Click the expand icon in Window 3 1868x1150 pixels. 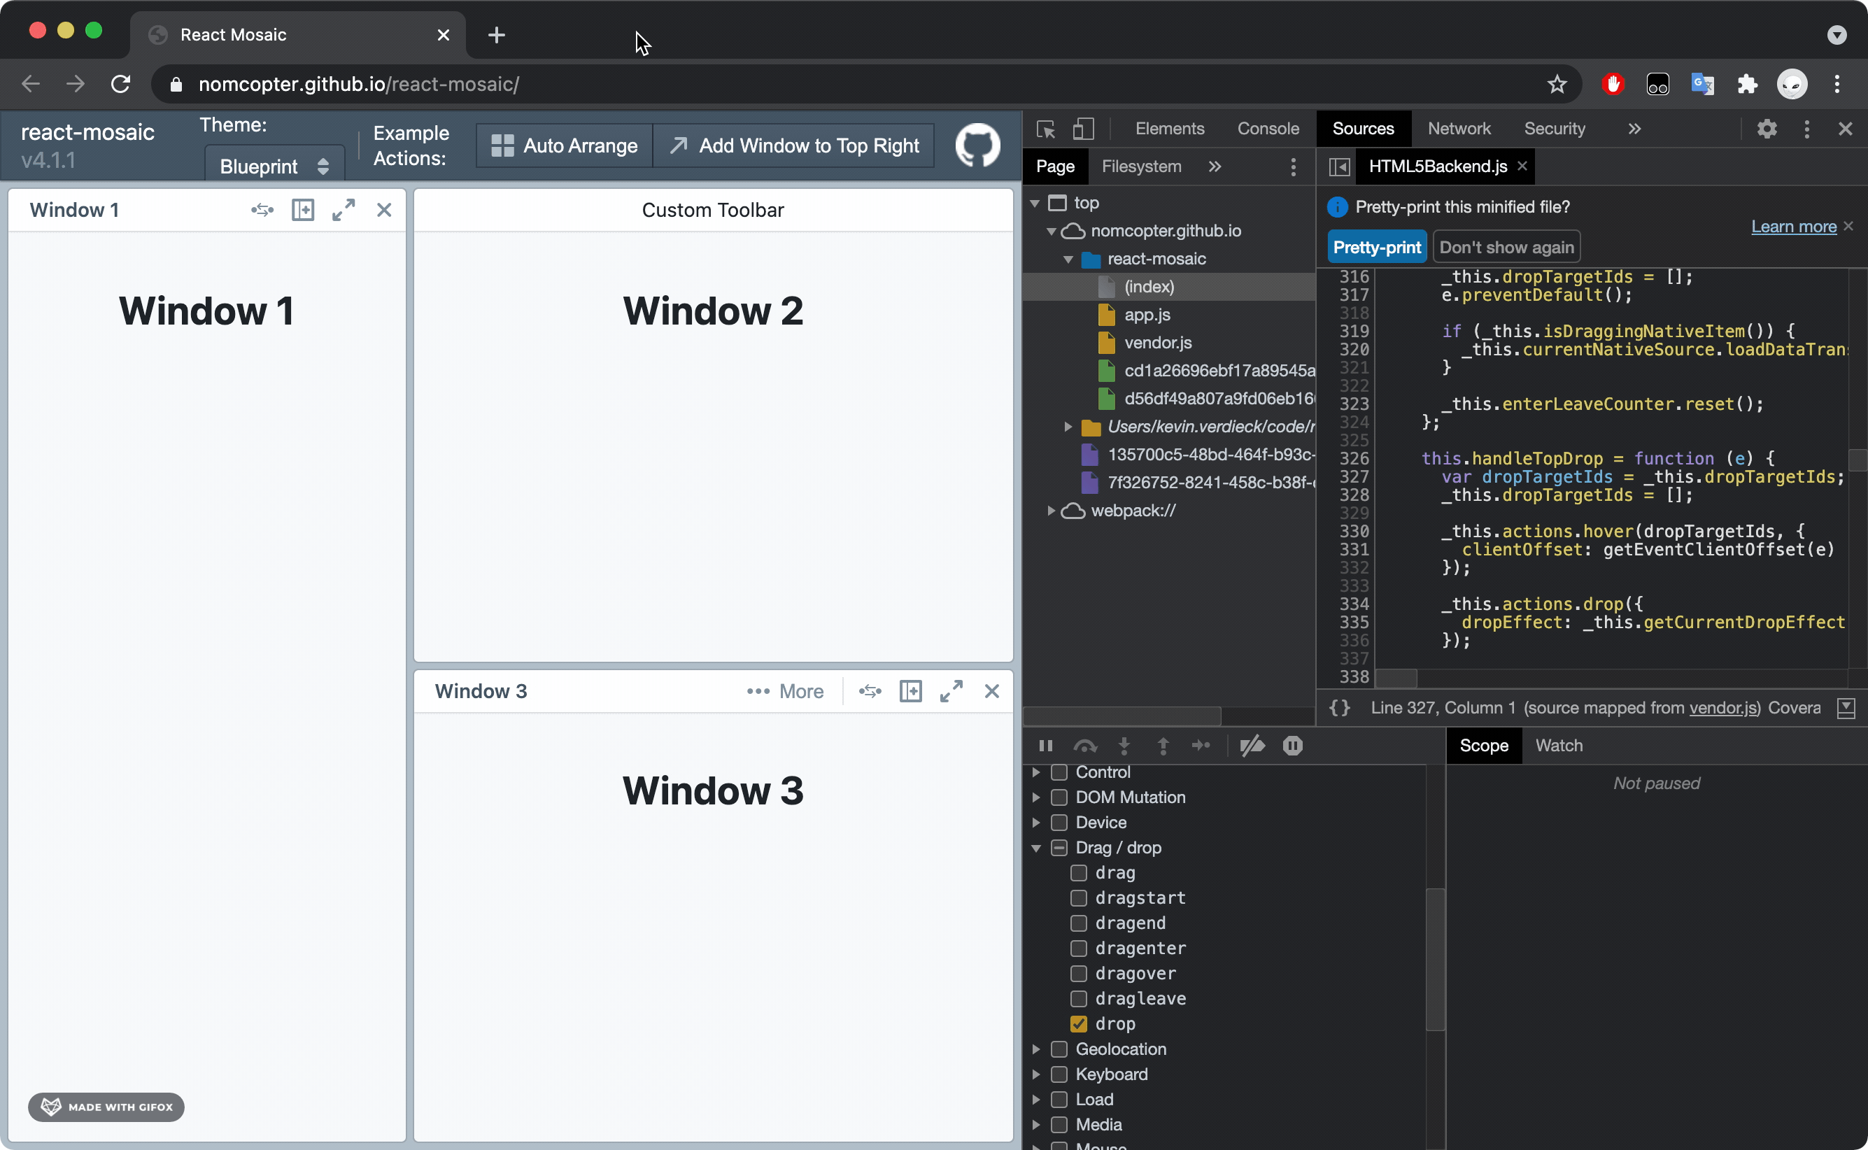951,690
